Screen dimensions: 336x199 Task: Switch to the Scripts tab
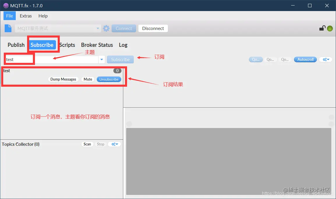pos(67,45)
